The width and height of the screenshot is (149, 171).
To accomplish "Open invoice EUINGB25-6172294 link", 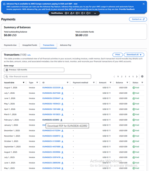I will pyautogui.click(x=51, y=131).
